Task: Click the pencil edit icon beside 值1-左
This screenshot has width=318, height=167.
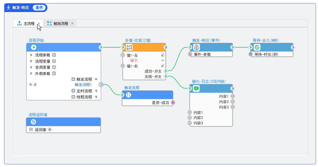Action: pyautogui.click(x=162, y=55)
